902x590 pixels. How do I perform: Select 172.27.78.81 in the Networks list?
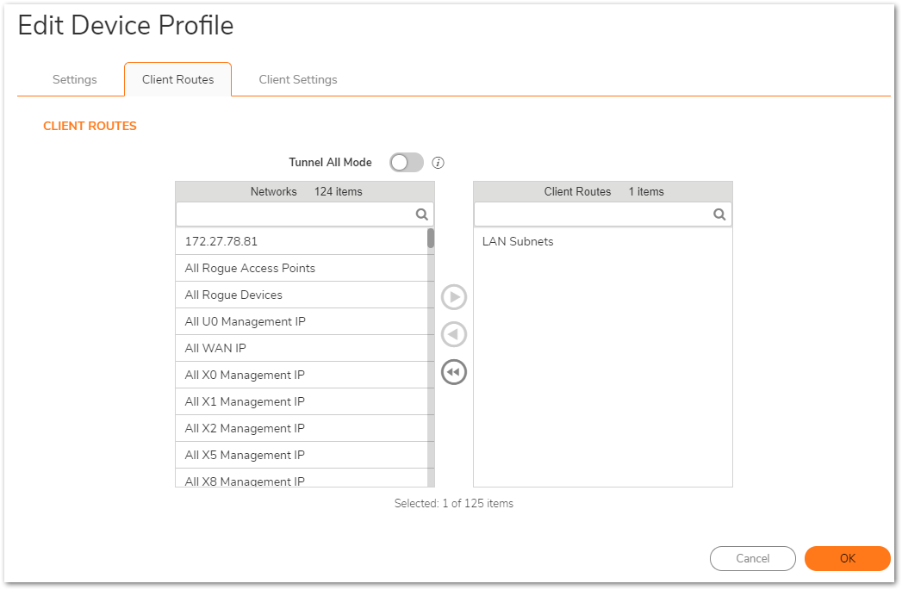pyautogui.click(x=221, y=241)
